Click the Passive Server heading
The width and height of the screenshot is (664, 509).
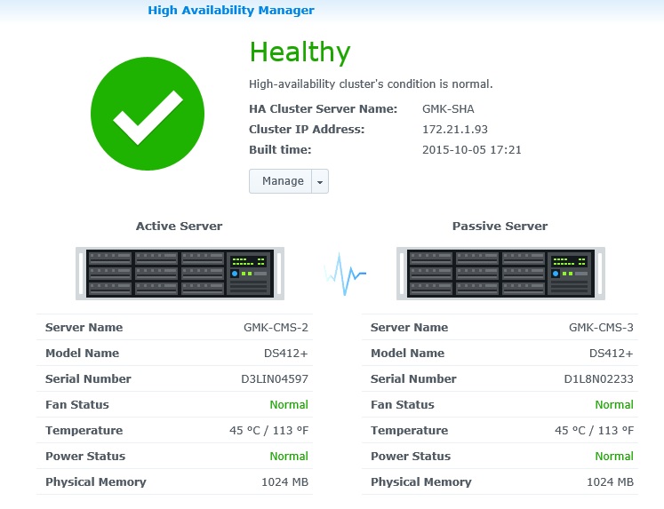click(500, 226)
